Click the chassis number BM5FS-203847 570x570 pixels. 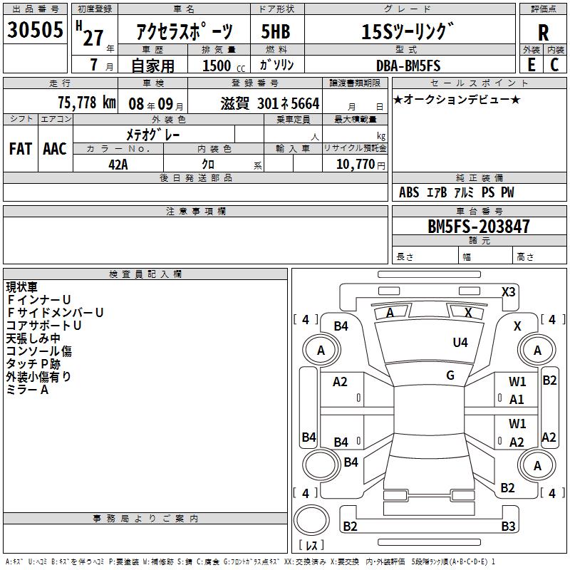(479, 227)
